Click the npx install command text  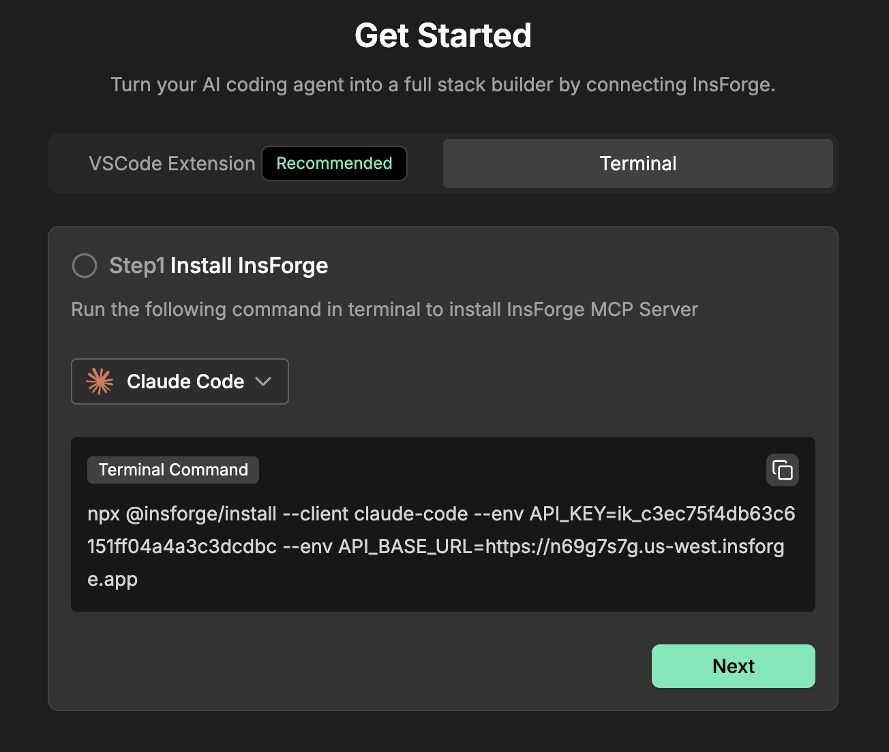tap(440, 514)
